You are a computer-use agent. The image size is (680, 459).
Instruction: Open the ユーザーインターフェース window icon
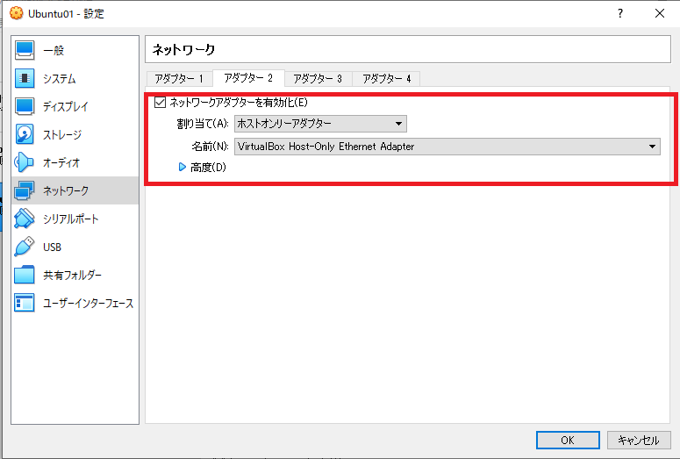pos(25,303)
